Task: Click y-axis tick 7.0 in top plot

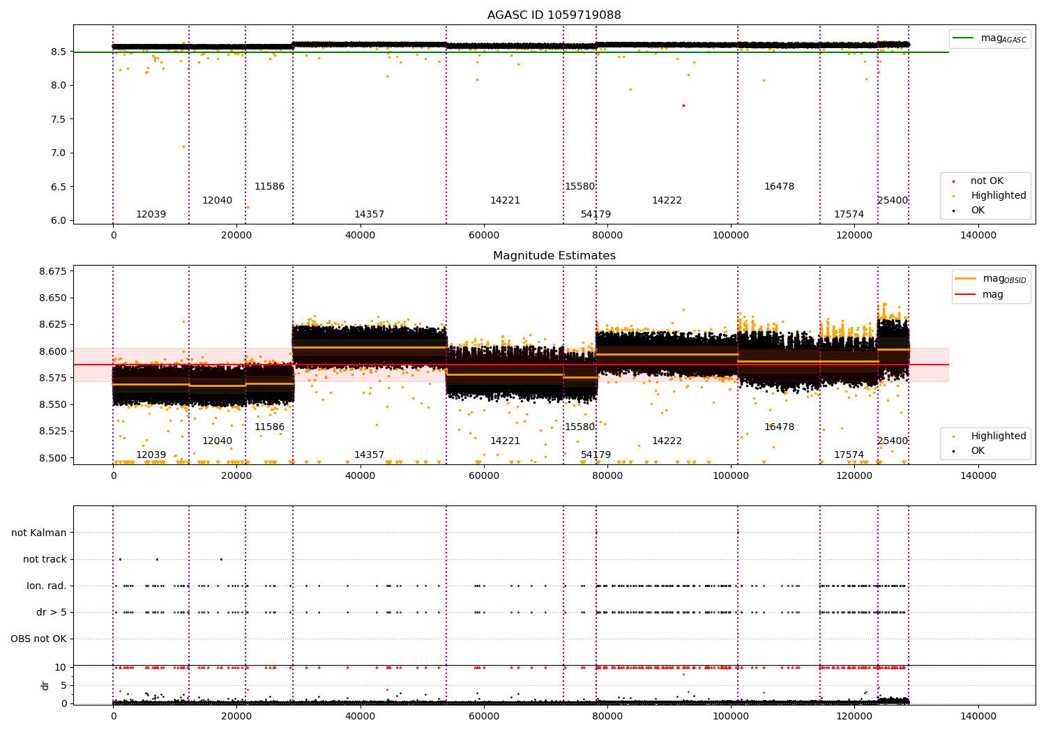Action: click(59, 153)
